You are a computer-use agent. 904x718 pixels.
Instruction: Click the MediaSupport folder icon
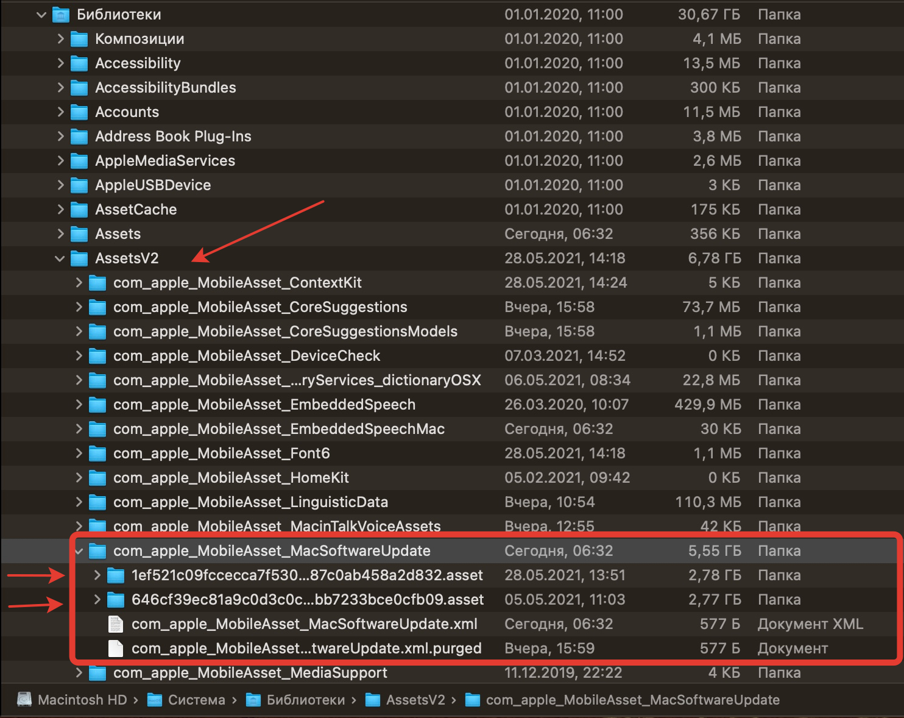click(97, 673)
